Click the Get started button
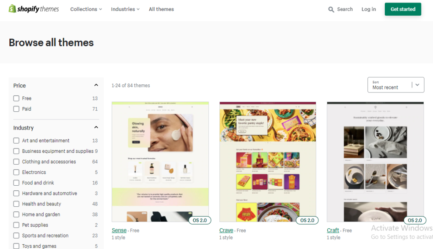The image size is (433, 249). point(403,9)
